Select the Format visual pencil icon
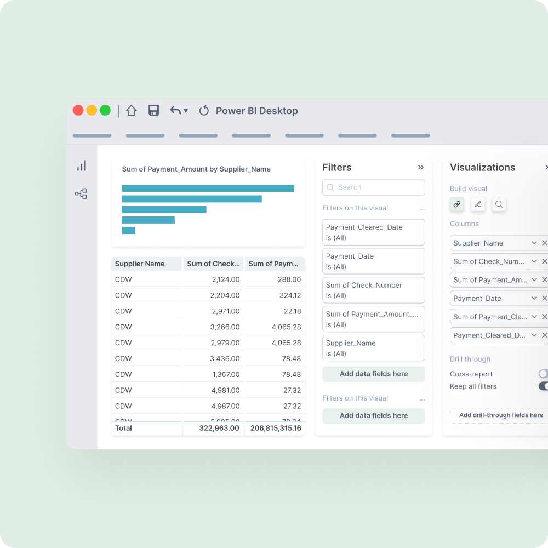The height and width of the screenshot is (548, 548). pos(478,204)
